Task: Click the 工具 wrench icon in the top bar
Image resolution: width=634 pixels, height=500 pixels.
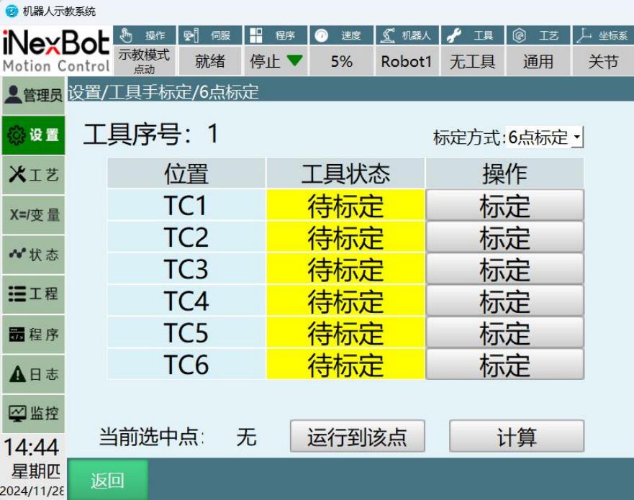Action: click(454, 35)
